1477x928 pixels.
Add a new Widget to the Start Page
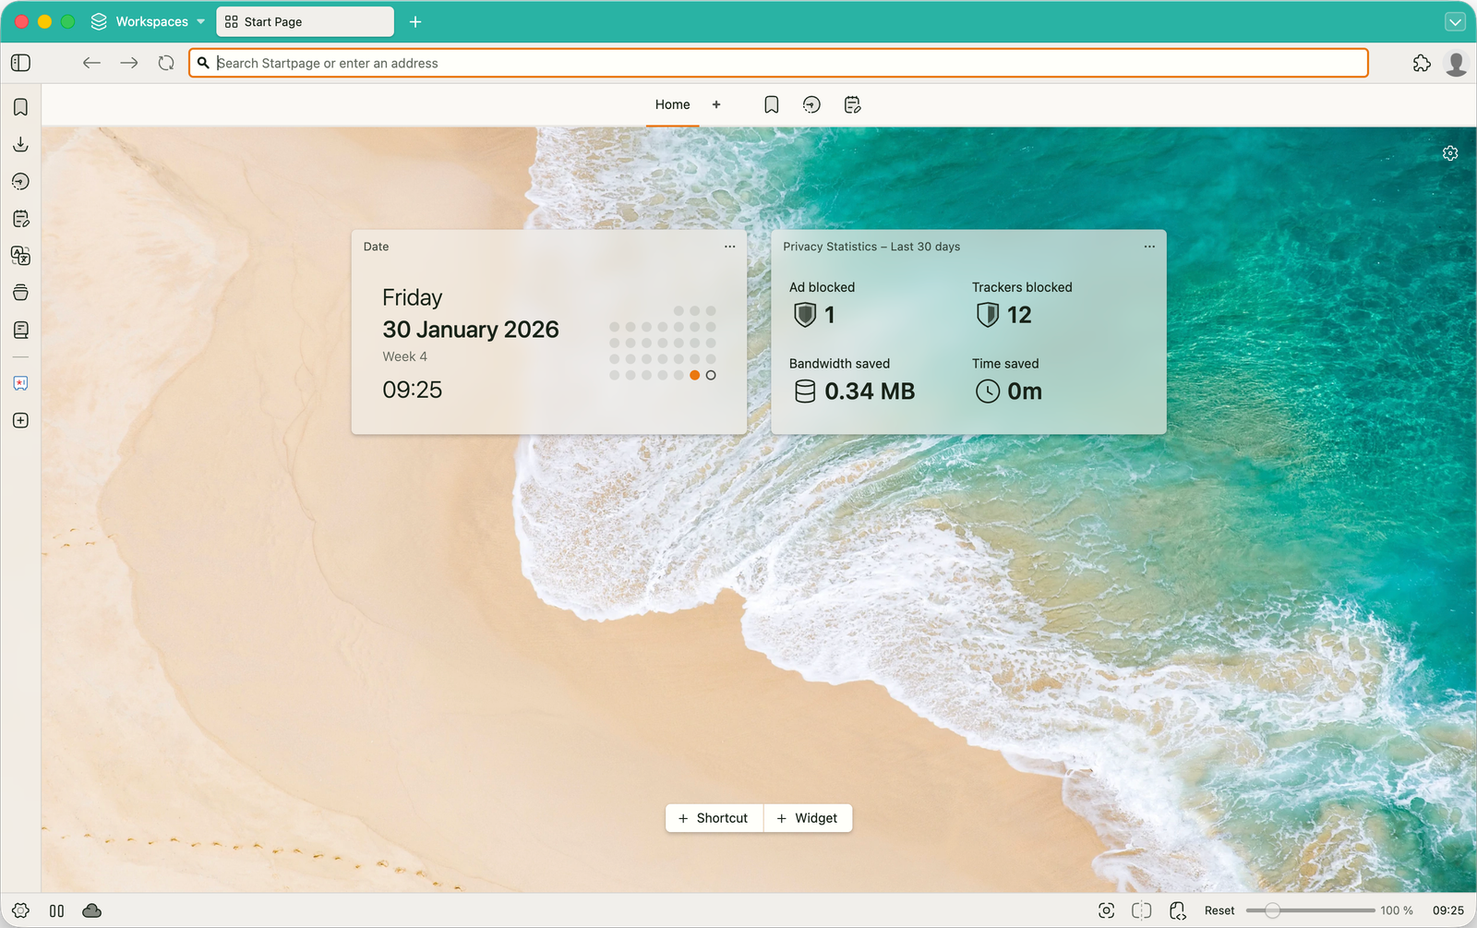[x=808, y=818]
